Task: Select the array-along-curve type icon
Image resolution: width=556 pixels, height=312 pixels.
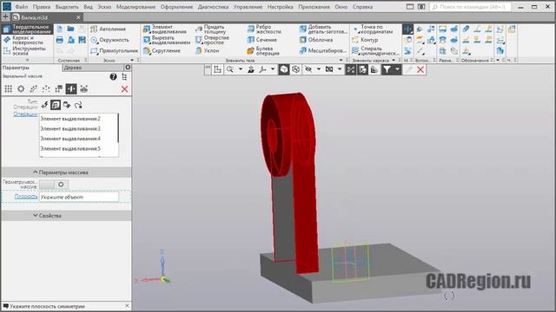Action: [34, 88]
